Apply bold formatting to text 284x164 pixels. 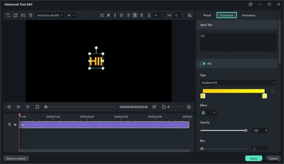click(108, 15)
